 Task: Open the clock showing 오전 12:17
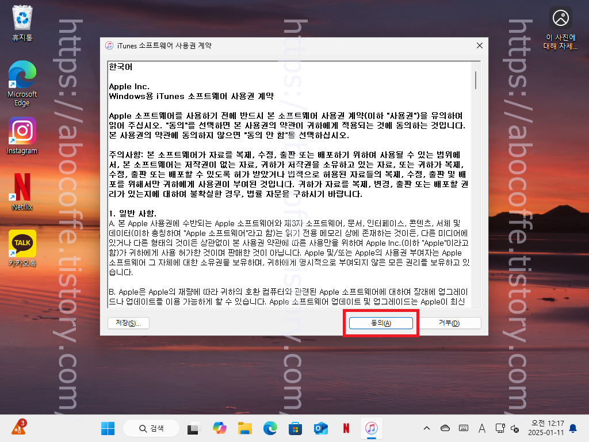click(546, 428)
